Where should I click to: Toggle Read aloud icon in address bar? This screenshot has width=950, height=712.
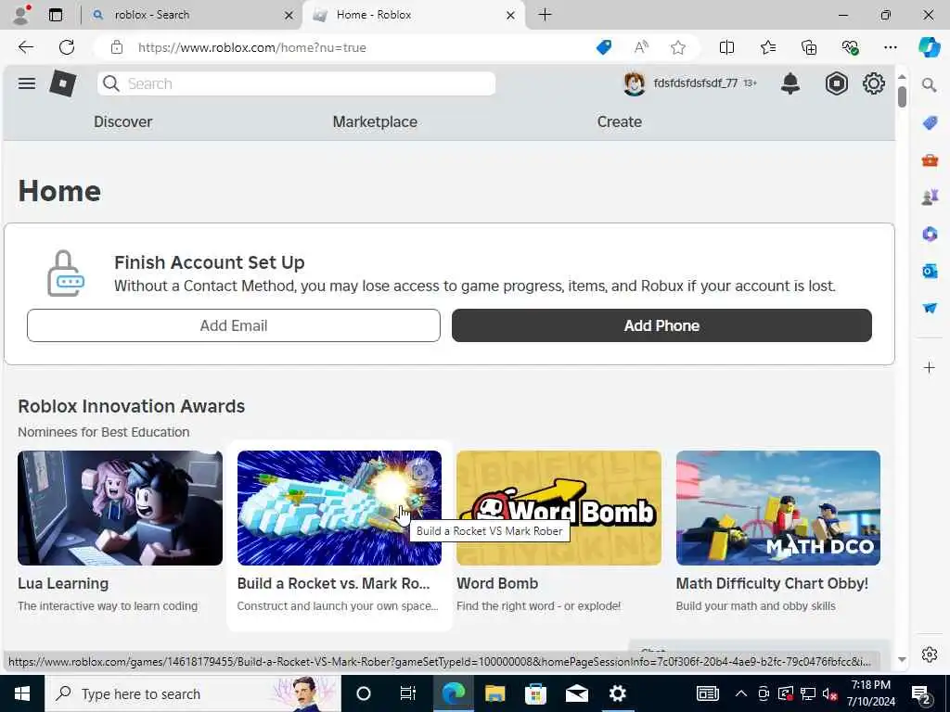tap(641, 47)
